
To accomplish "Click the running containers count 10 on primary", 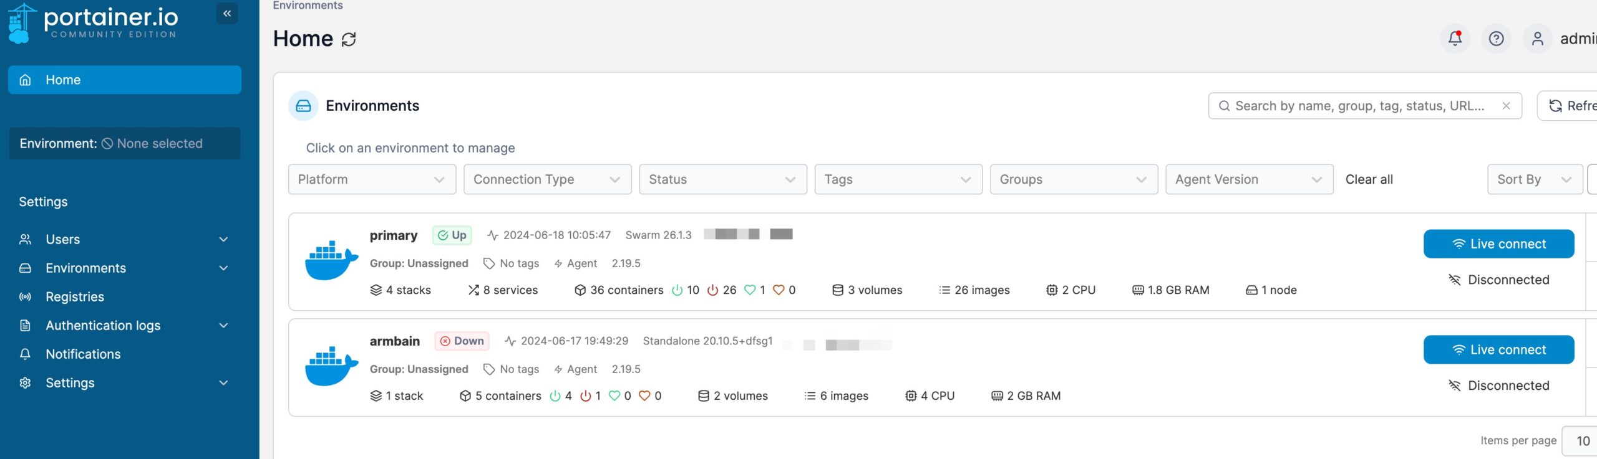I will click(x=692, y=290).
